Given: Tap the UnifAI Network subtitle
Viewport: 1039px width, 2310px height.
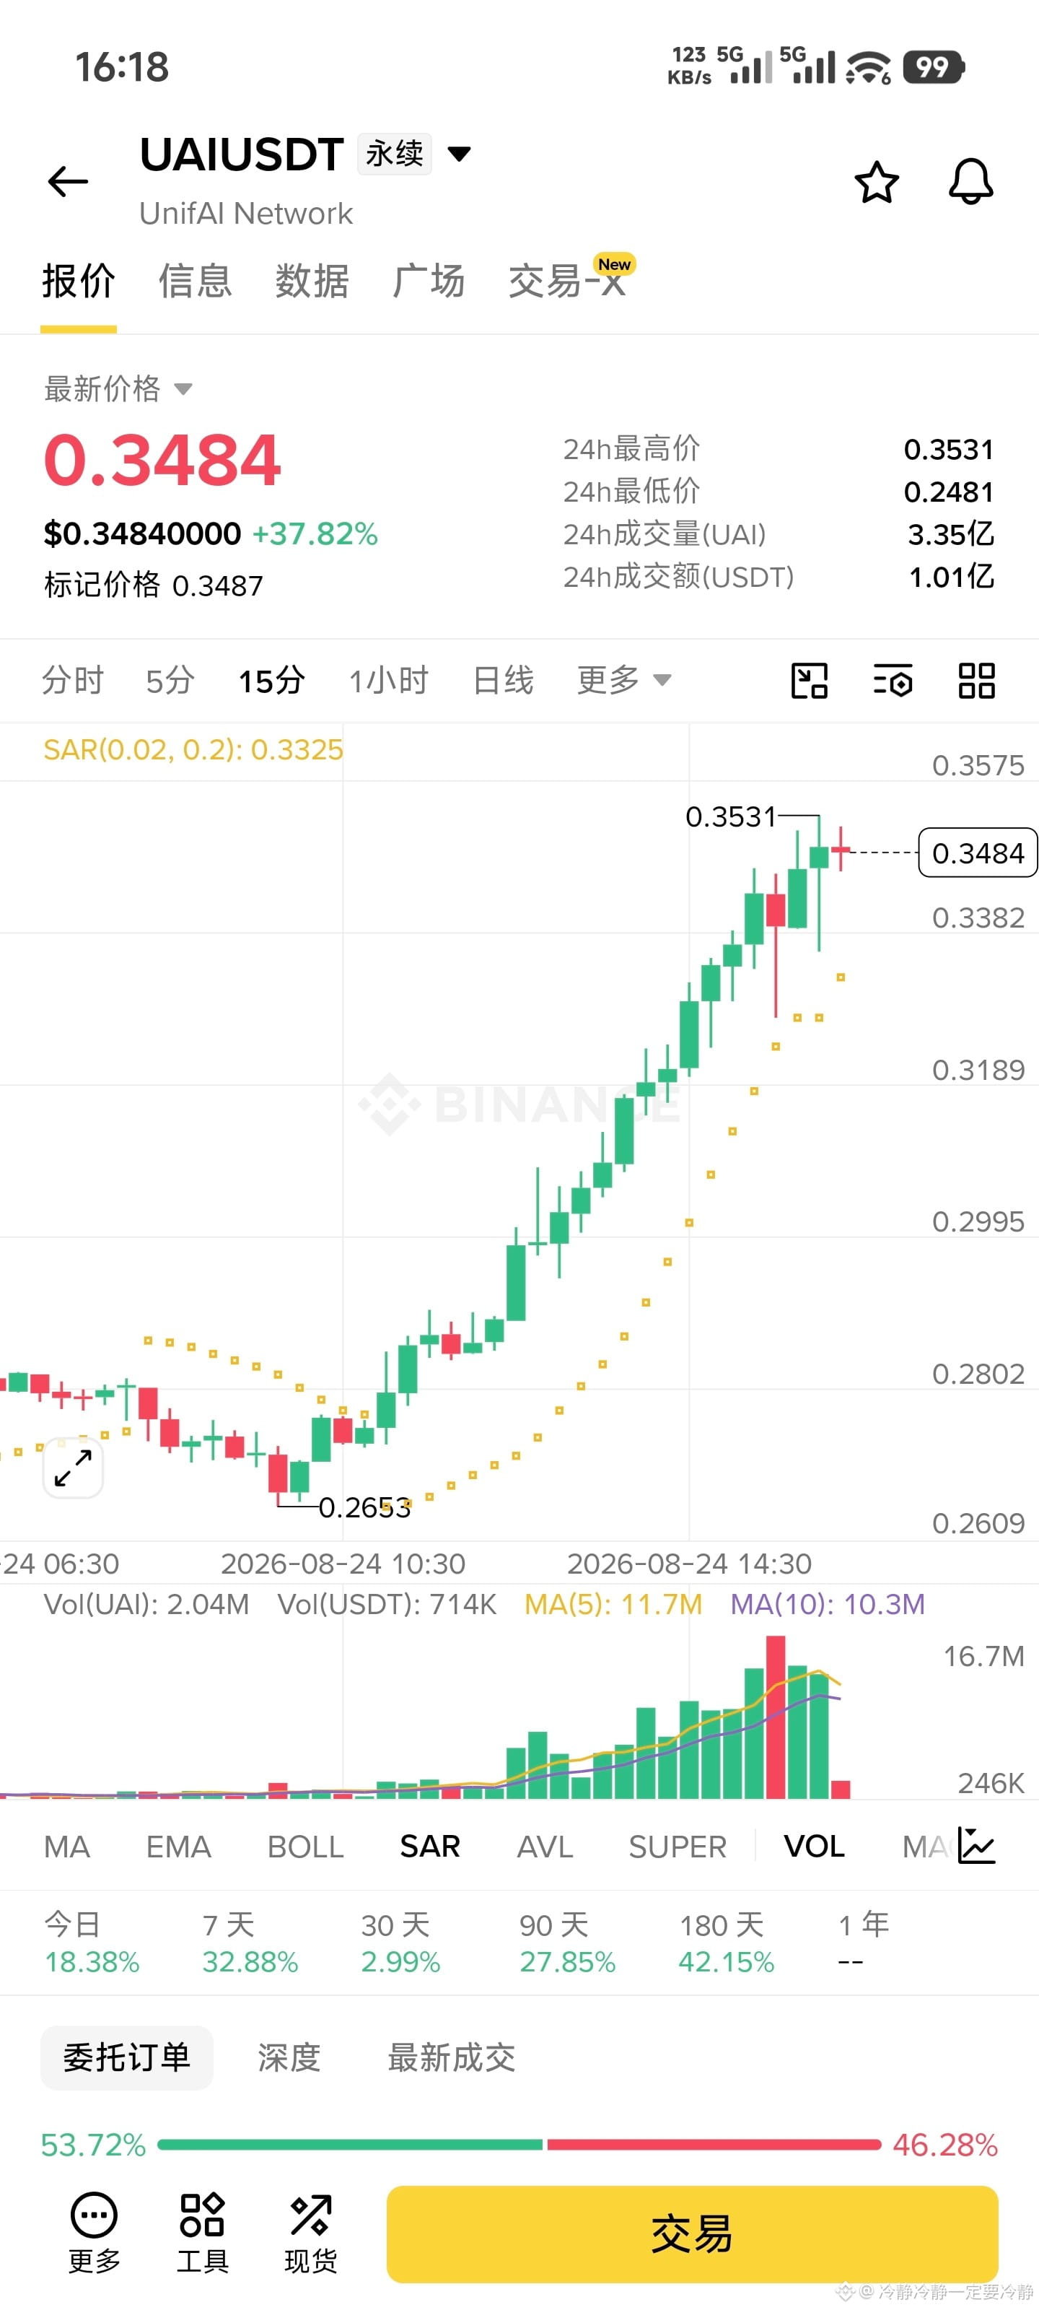Looking at the screenshot, I should pos(245,214).
